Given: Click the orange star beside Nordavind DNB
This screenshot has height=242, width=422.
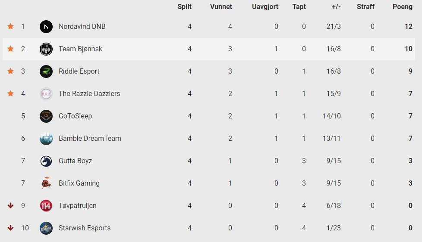Looking at the screenshot, I should click(x=10, y=26).
